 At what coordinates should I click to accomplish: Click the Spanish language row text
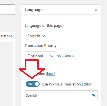coord(32,95)
